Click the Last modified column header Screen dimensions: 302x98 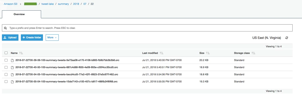150,53
